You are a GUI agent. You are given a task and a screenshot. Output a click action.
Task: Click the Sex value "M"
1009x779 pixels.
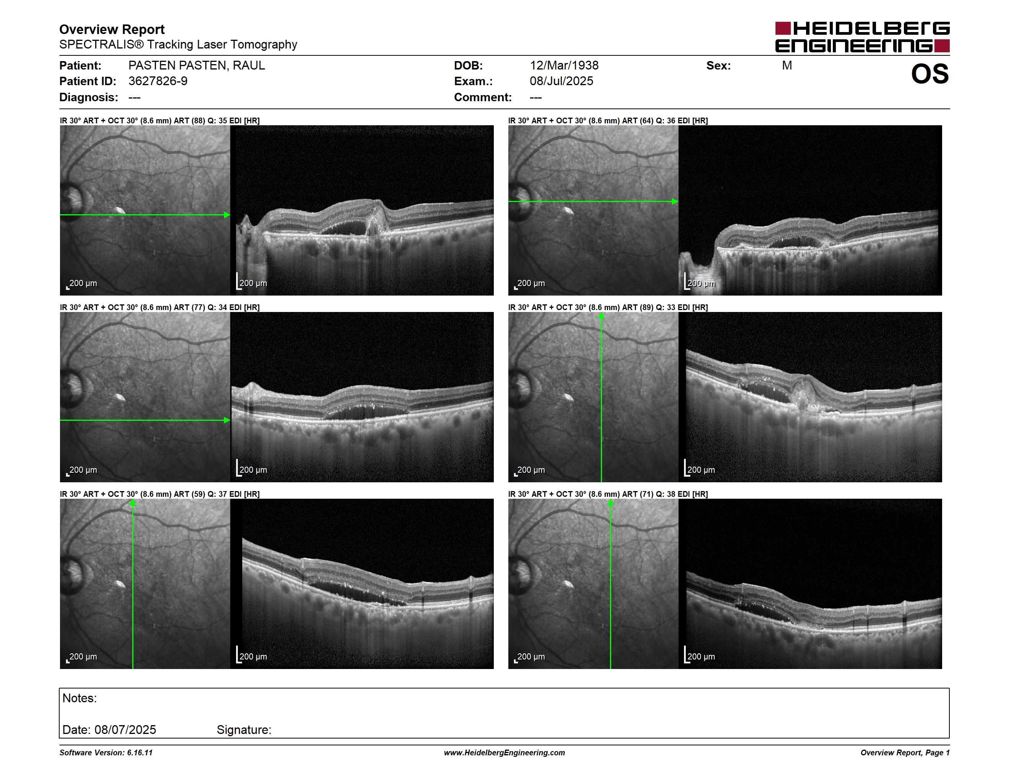(787, 66)
